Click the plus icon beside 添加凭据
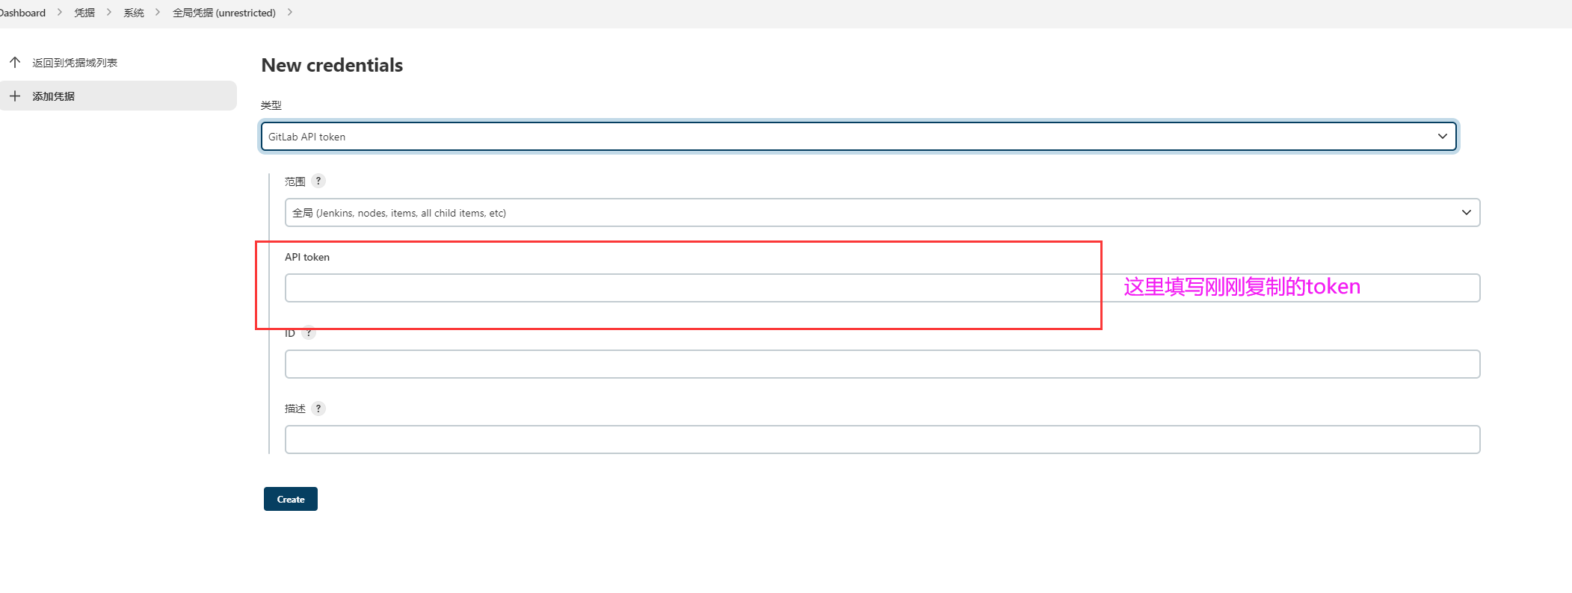 tap(15, 96)
